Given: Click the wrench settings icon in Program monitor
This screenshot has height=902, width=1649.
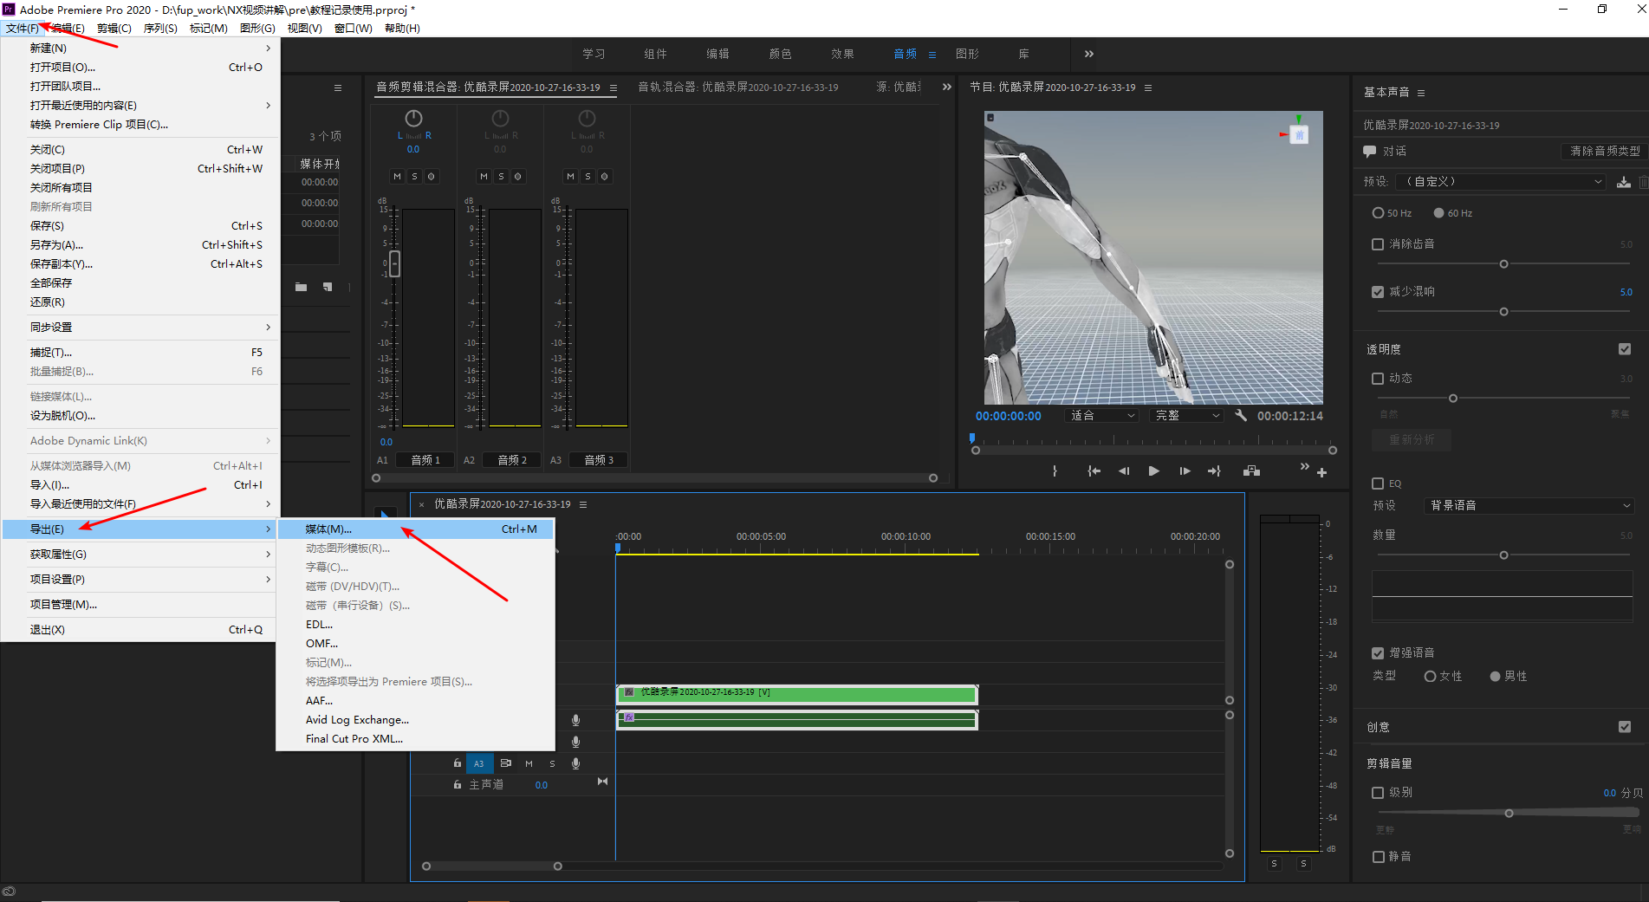Looking at the screenshot, I should click(1241, 415).
